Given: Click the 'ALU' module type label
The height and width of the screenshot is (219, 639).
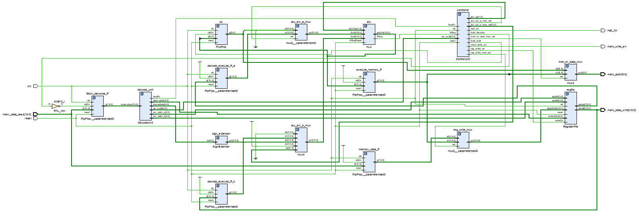Looking at the screenshot, I should (x=369, y=47).
